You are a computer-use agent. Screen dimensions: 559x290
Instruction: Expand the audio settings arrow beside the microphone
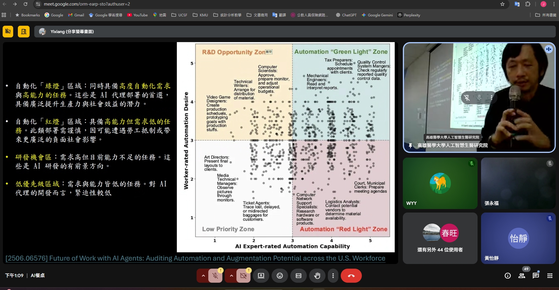(203, 276)
